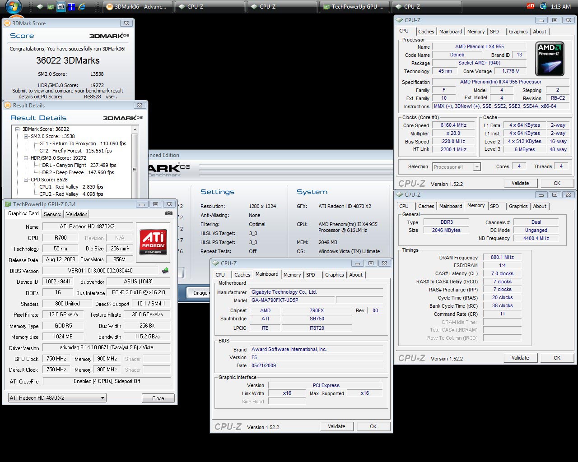Click the GPU-Z window title icon
Image resolution: width=578 pixels, height=462 pixels.
[8, 204]
